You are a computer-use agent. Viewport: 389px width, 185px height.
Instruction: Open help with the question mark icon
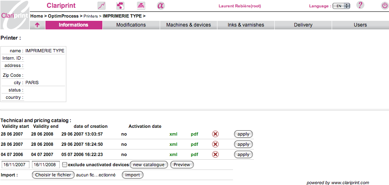[x=360, y=5]
